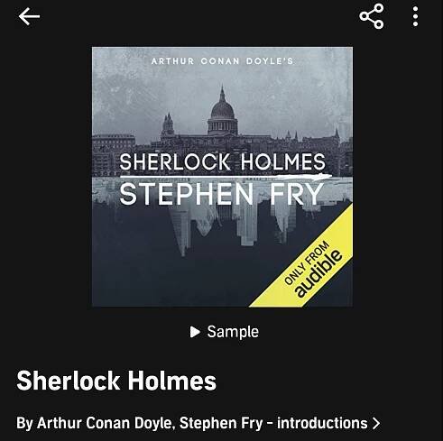Open the three-dot overflow menu
The image size is (443, 441).
pos(415,16)
